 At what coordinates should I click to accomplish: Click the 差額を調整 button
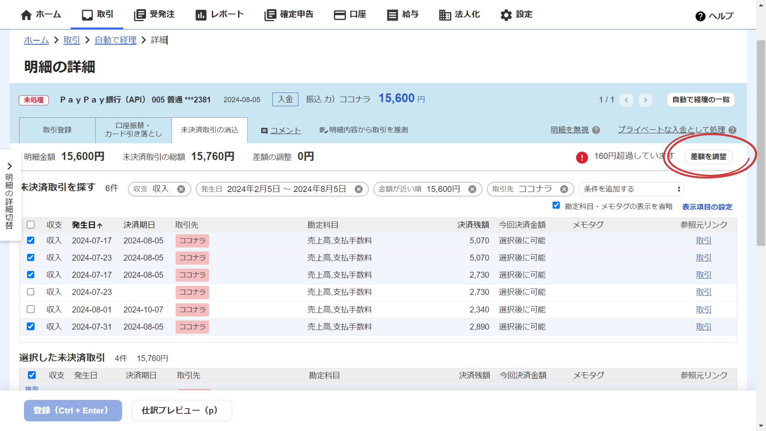tap(708, 157)
